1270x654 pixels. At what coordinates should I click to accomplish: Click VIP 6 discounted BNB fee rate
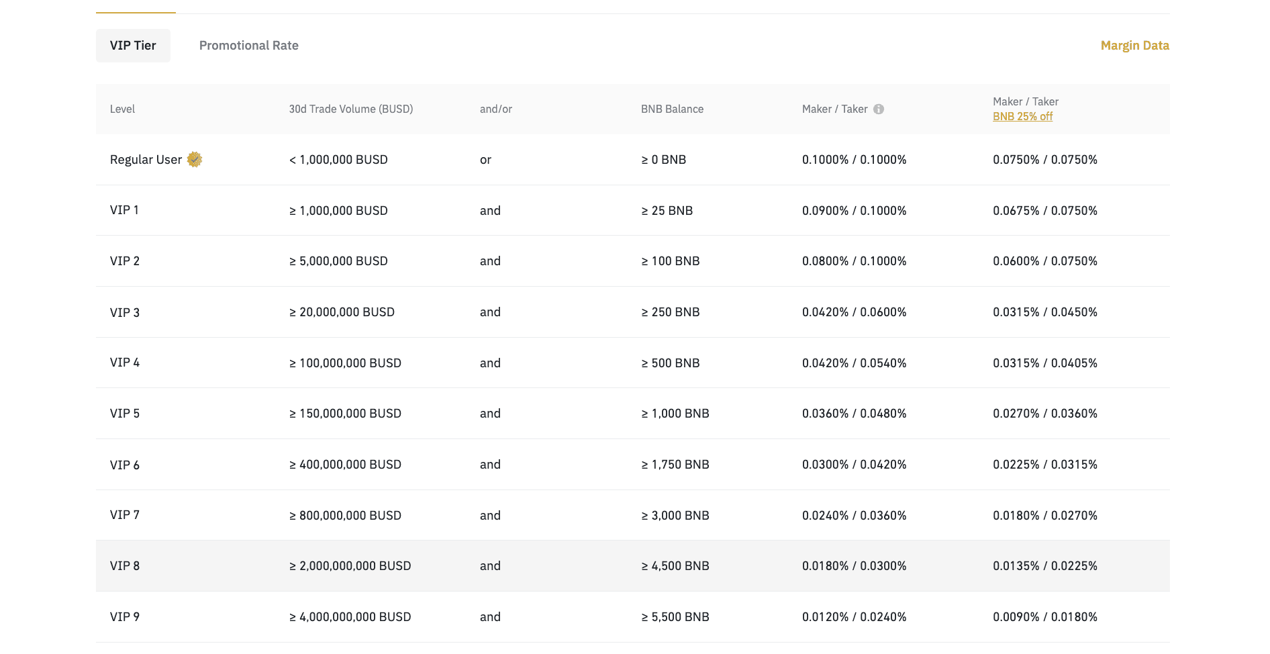pos(1044,465)
